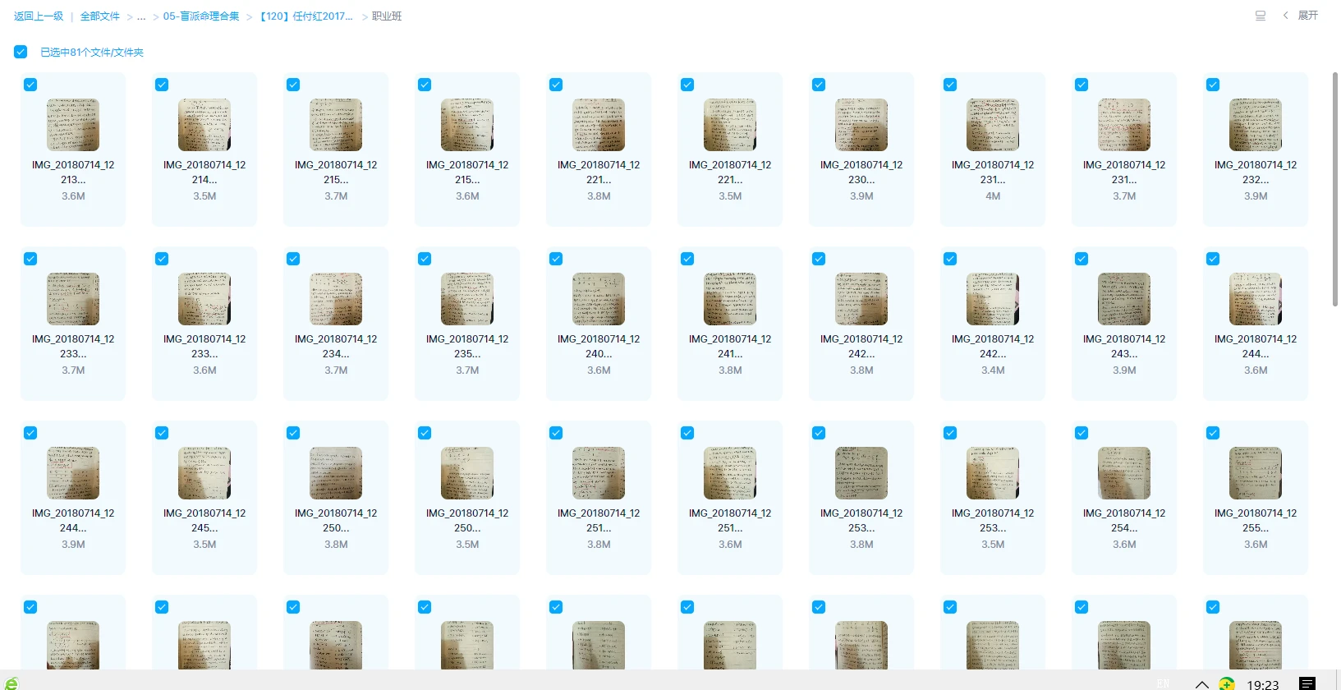Select the 251... 3.8M image thumbnail

pos(599,473)
